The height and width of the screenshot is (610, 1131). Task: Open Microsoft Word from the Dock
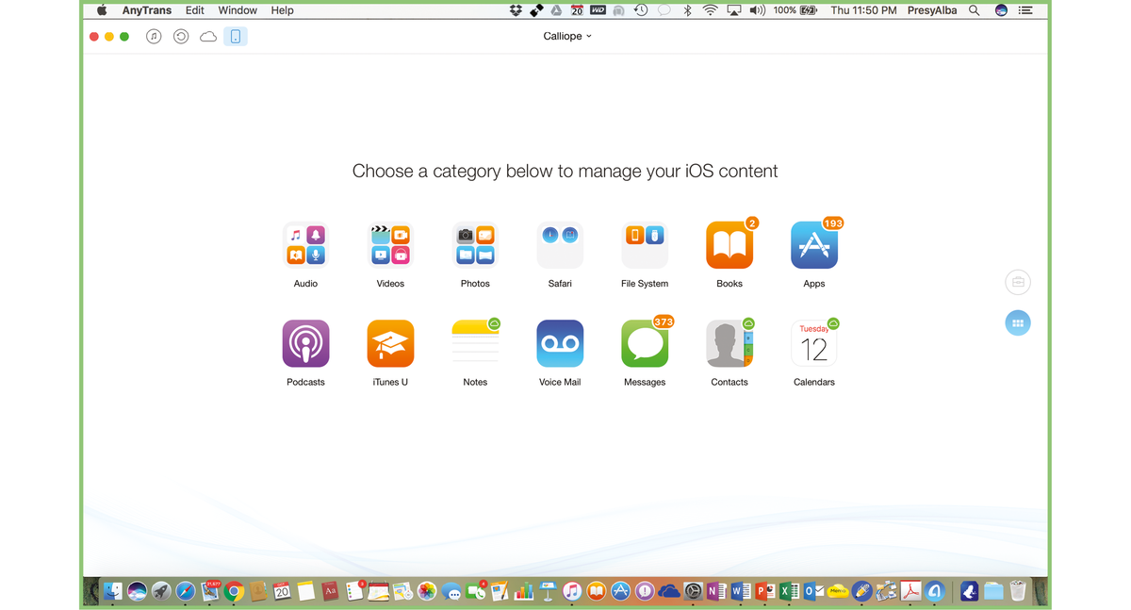pyautogui.click(x=741, y=591)
